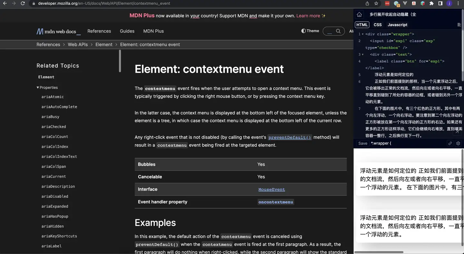Image resolution: width=464 pixels, height=254 pixels.
Task: Click the padlock site info icon
Action: [x=34, y=4]
